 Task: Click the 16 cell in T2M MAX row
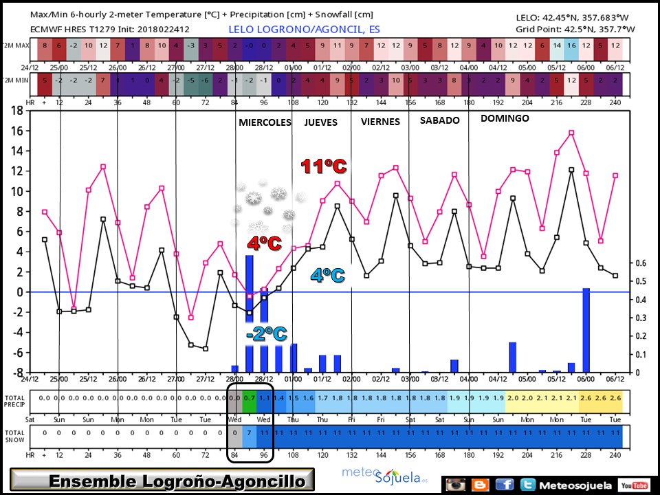[x=571, y=49]
